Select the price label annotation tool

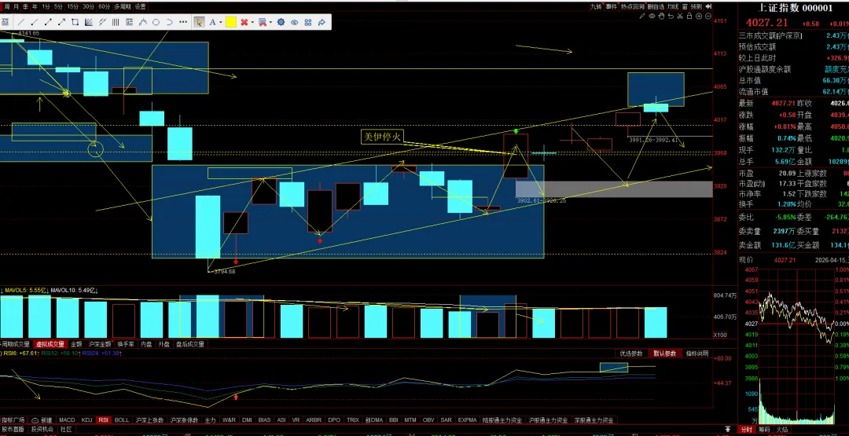[x=129, y=22]
